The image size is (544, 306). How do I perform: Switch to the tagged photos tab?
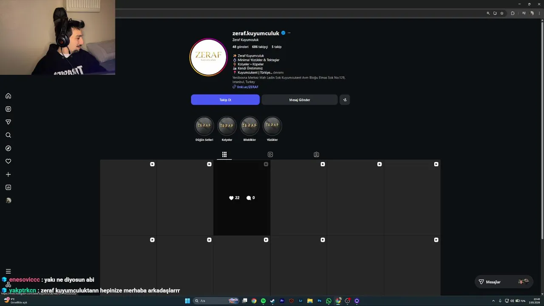316,154
